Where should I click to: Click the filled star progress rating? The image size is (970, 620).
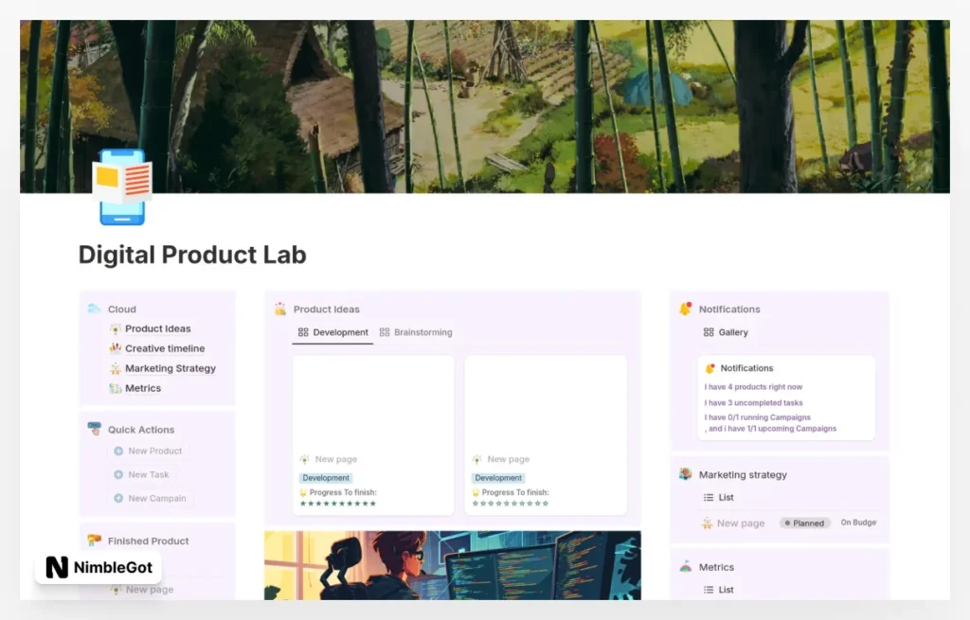tap(338, 504)
